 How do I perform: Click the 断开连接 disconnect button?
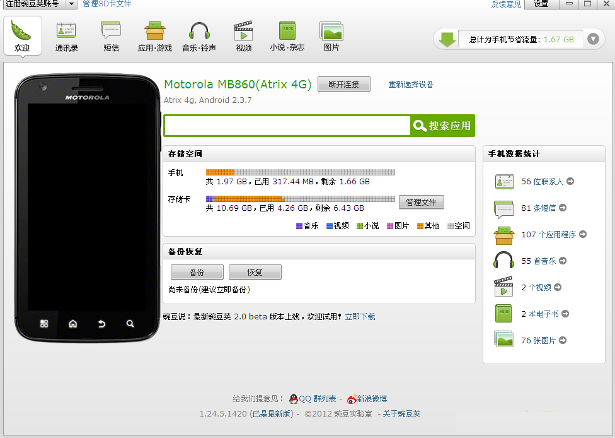click(344, 84)
